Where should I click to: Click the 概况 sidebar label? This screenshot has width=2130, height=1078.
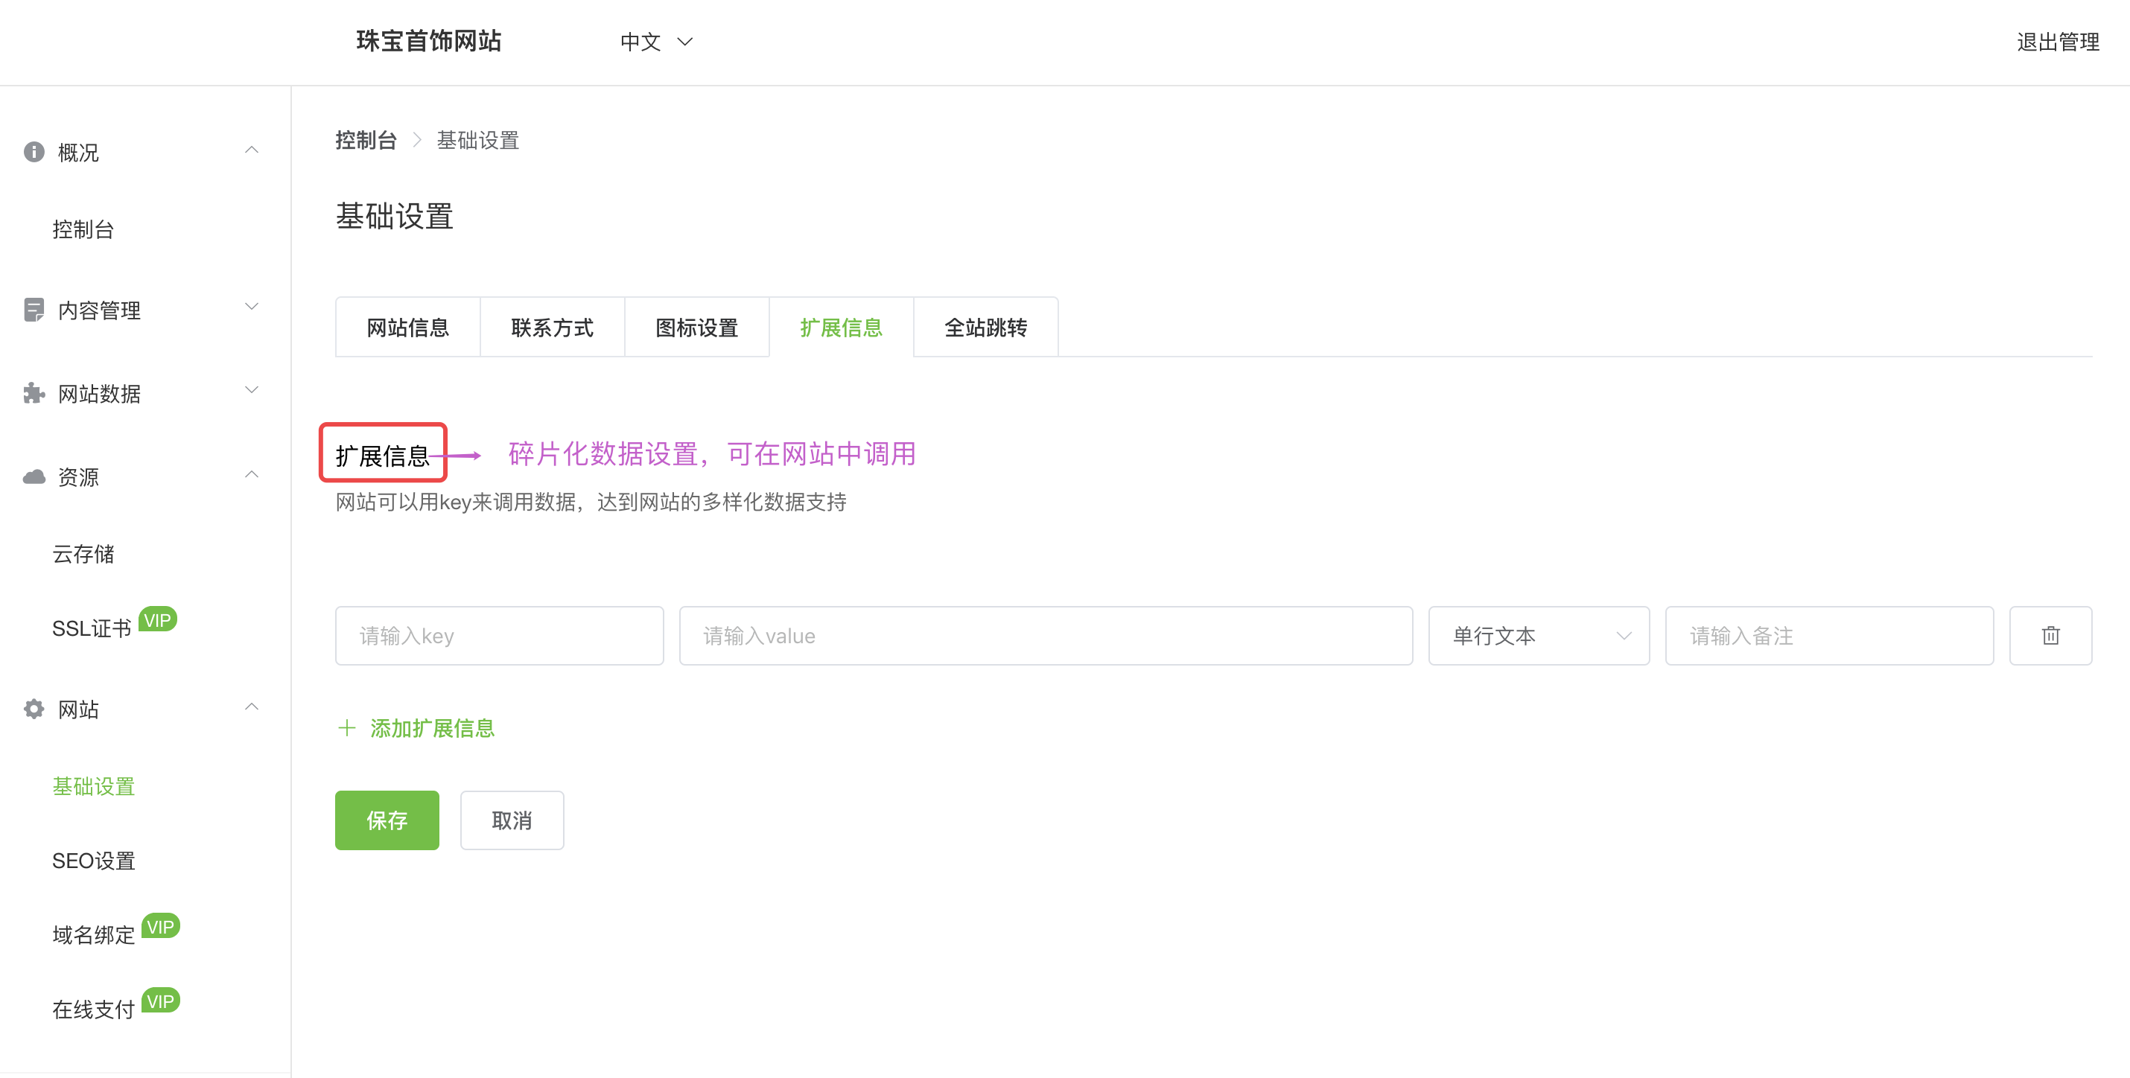78,153
